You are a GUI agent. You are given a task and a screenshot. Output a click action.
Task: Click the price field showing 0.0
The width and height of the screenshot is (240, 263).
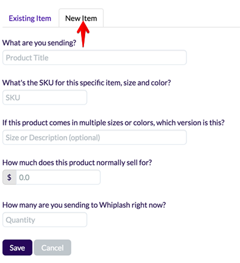[x=58, y=177]
